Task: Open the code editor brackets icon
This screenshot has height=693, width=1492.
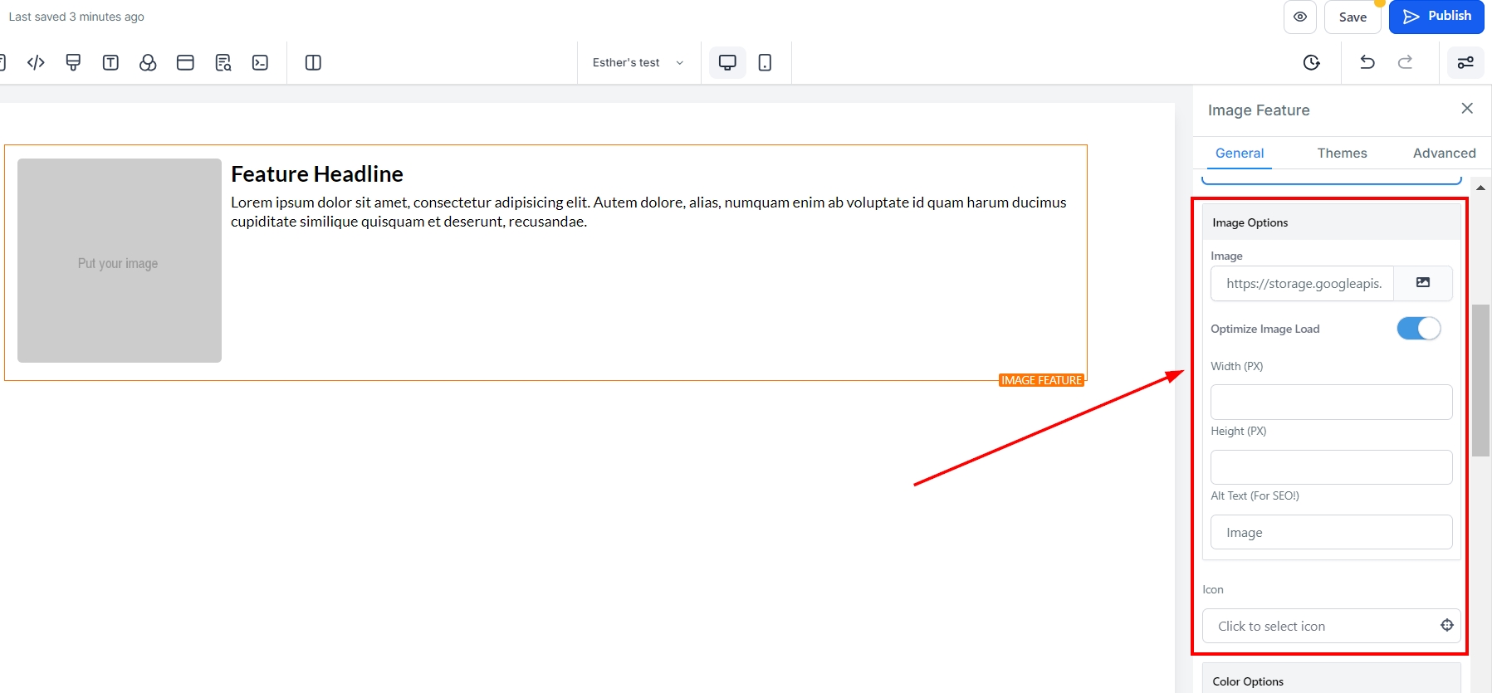Action: (36, 63)
